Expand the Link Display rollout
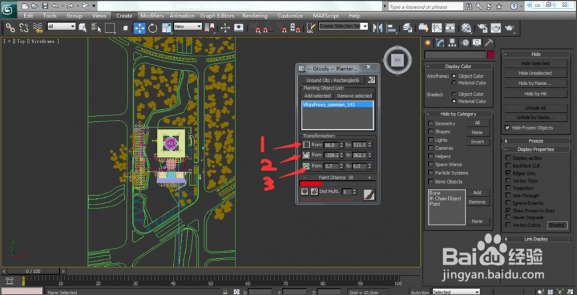This screenshot has width=577, height=295. coord(536,239)
